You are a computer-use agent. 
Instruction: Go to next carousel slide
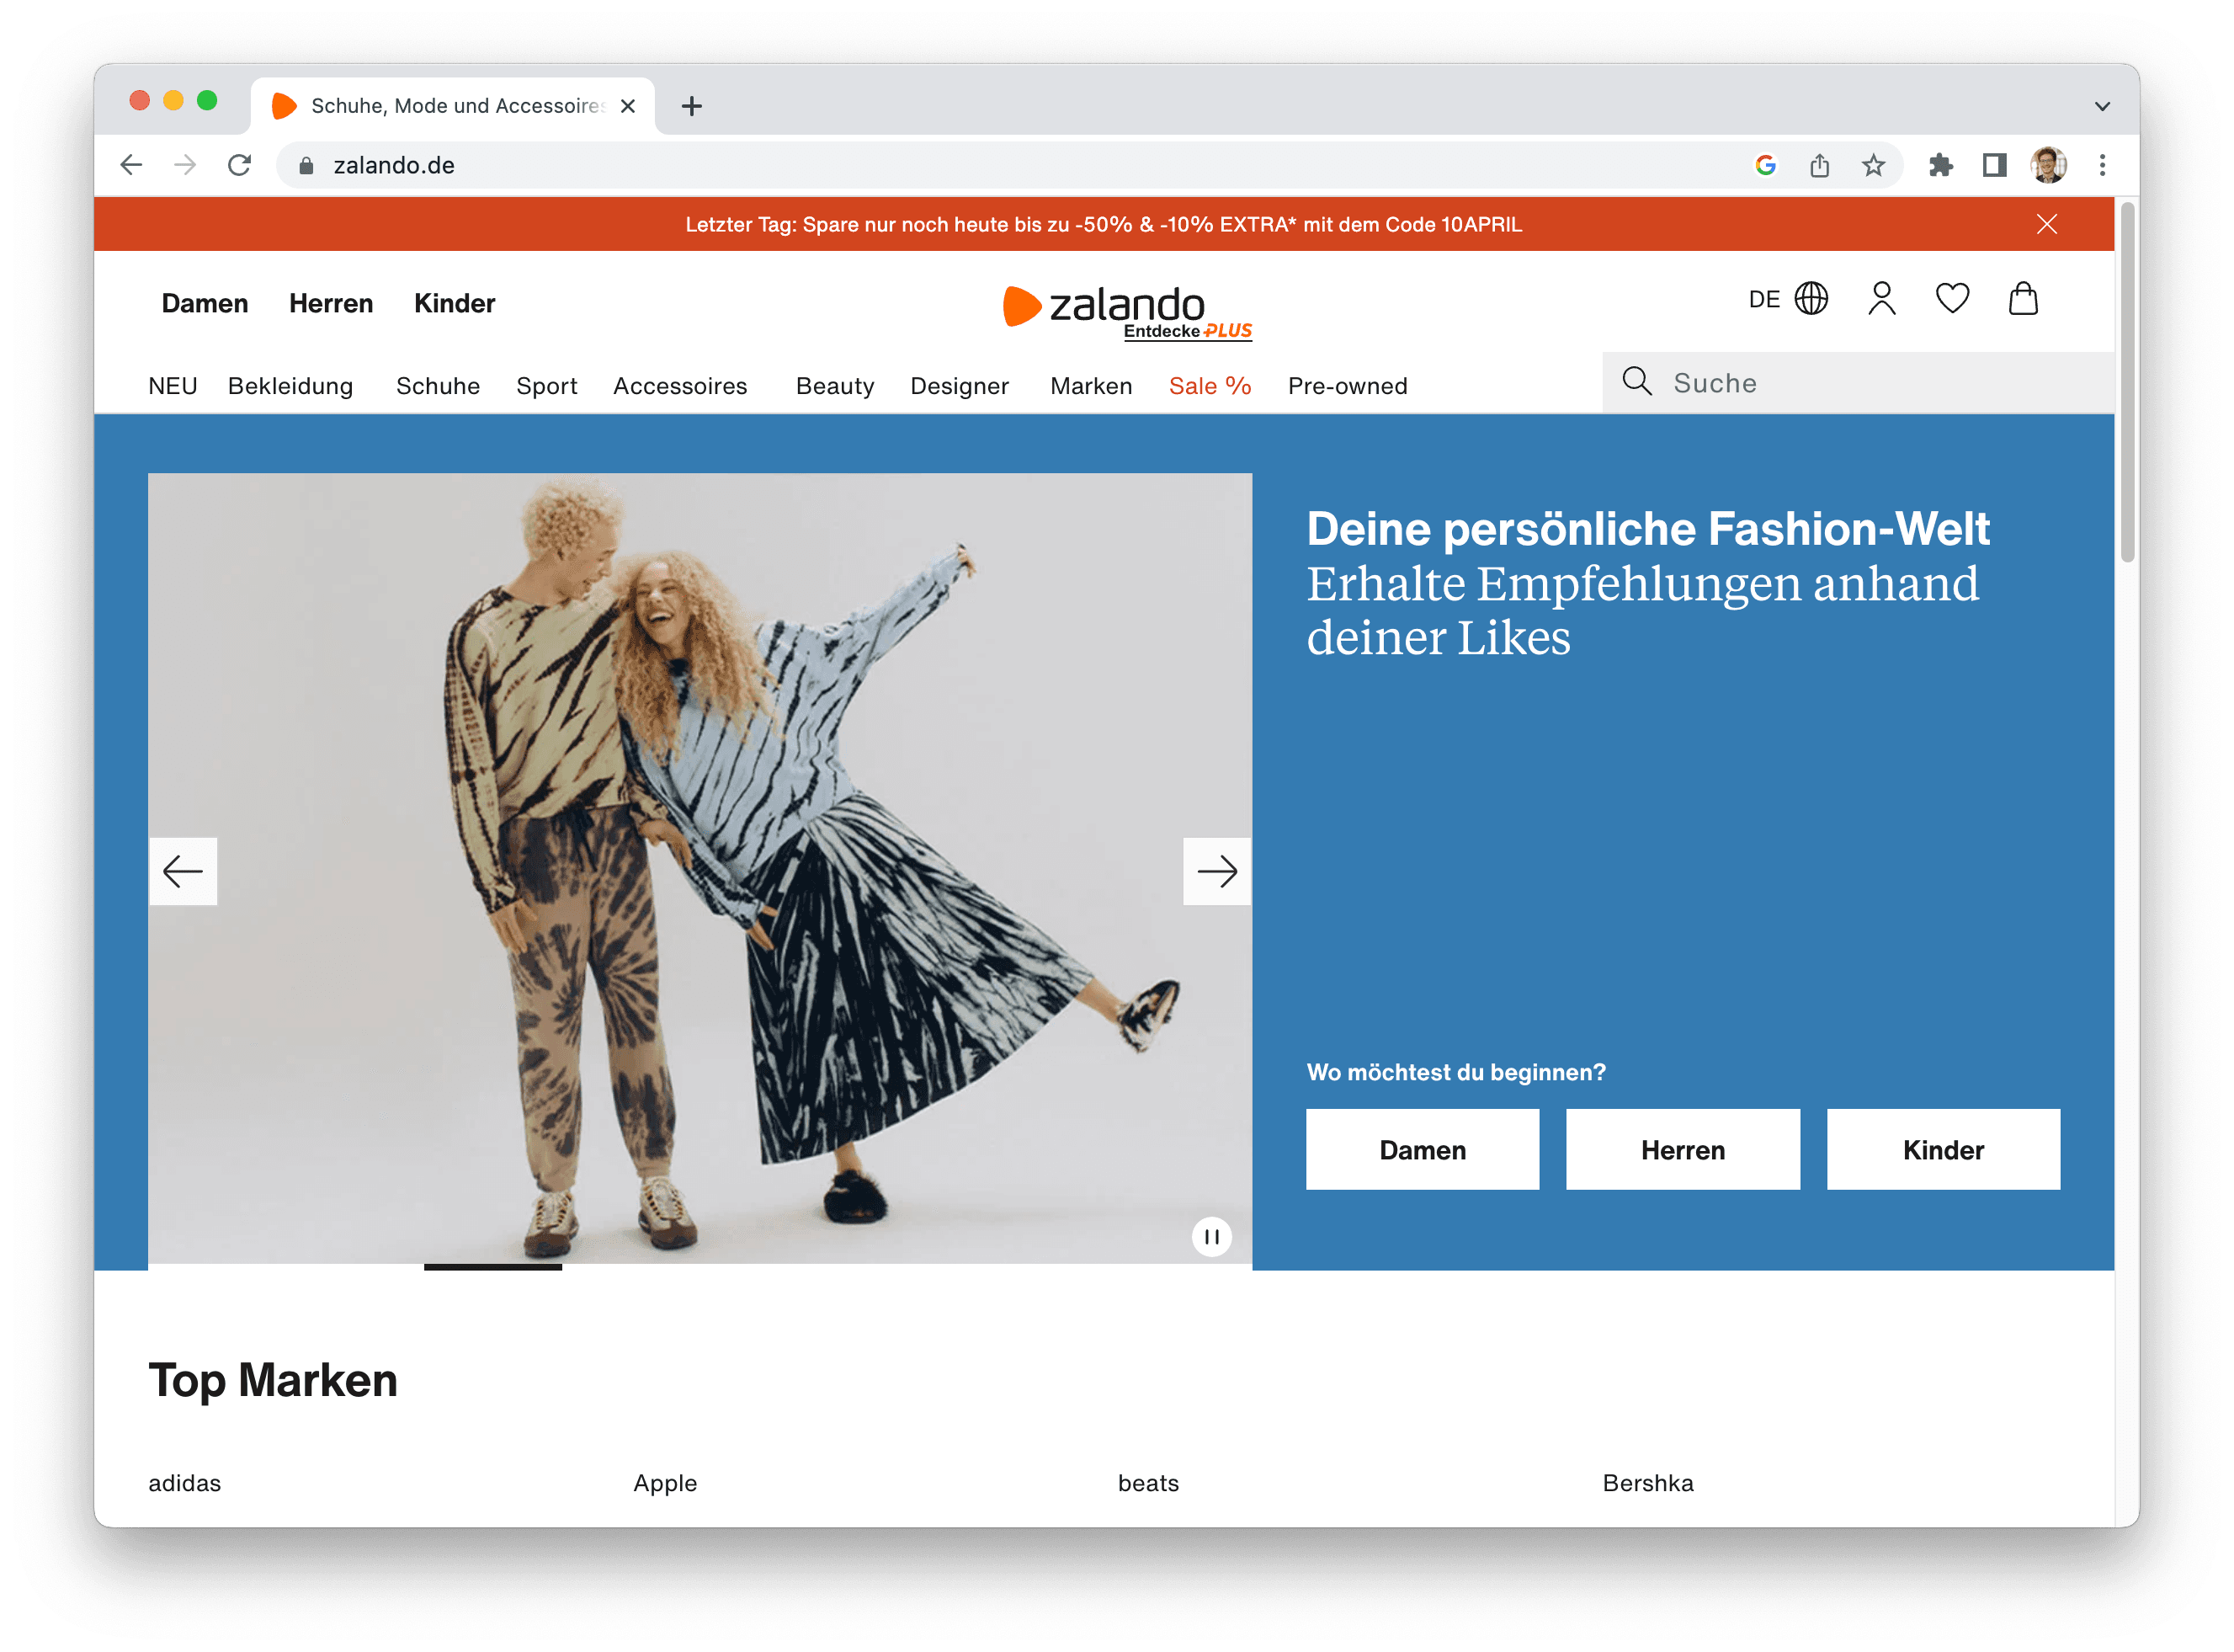pos(1215,871)
